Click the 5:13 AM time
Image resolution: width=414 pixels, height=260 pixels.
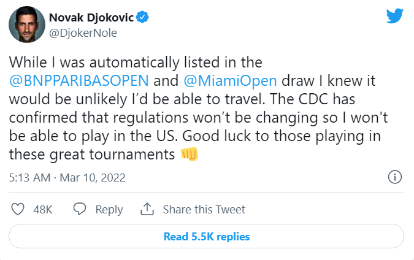point(28,178)
